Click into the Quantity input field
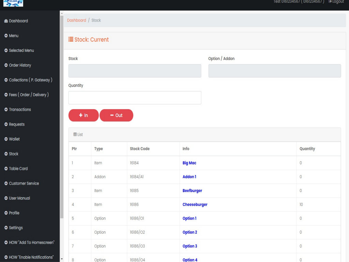The height and width of the screenshot is (262, 349). click(x=135, y=98)
